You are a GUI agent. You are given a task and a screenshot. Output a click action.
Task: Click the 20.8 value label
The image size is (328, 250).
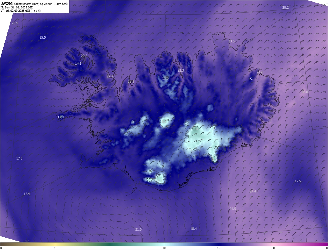point(84,56)
